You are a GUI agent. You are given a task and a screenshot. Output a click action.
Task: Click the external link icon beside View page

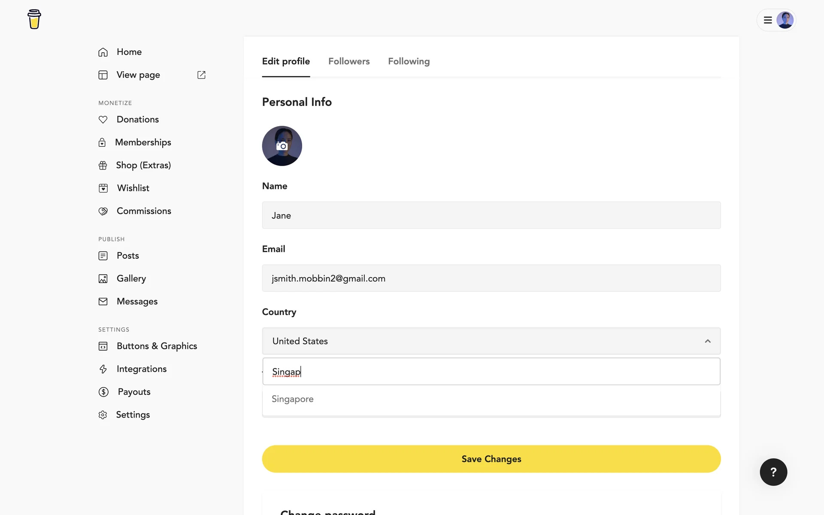point(201,75)
